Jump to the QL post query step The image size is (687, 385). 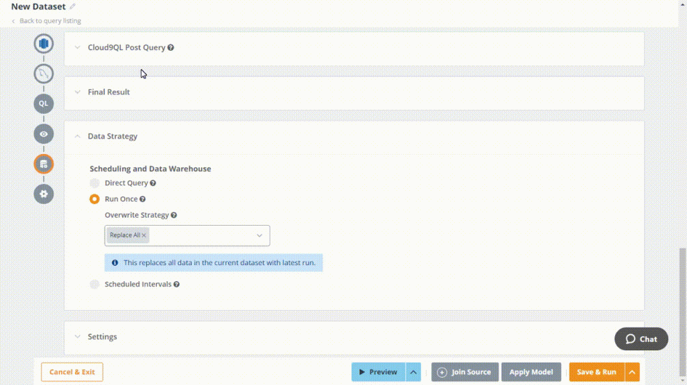point(44,104)
